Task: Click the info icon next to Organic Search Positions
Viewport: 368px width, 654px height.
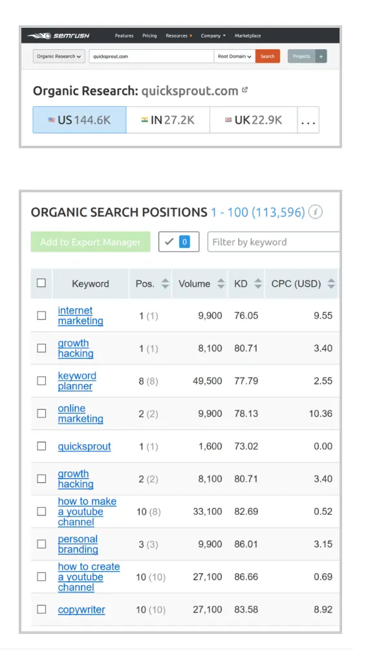Action: [x=316, y=212]
